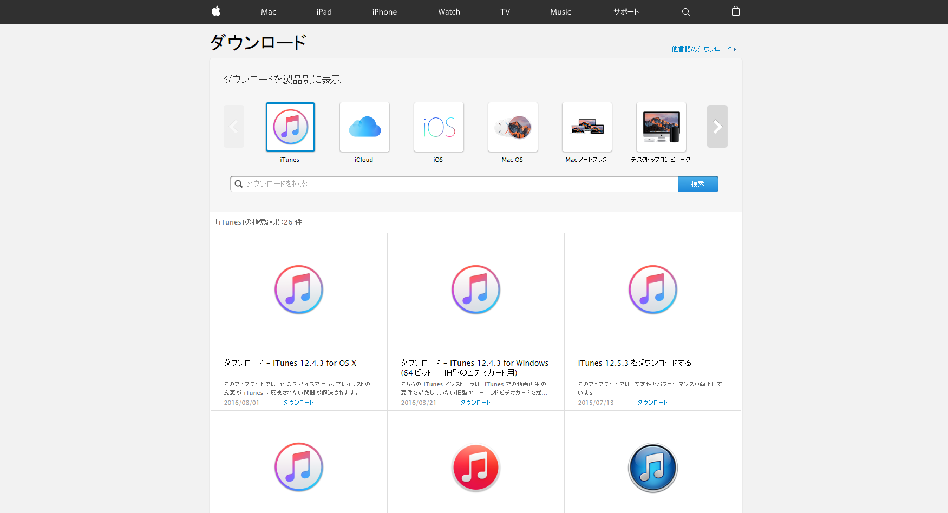
Task: Select the iCloud product category icon
Action: pyautogui.click(x=364, y=127)
